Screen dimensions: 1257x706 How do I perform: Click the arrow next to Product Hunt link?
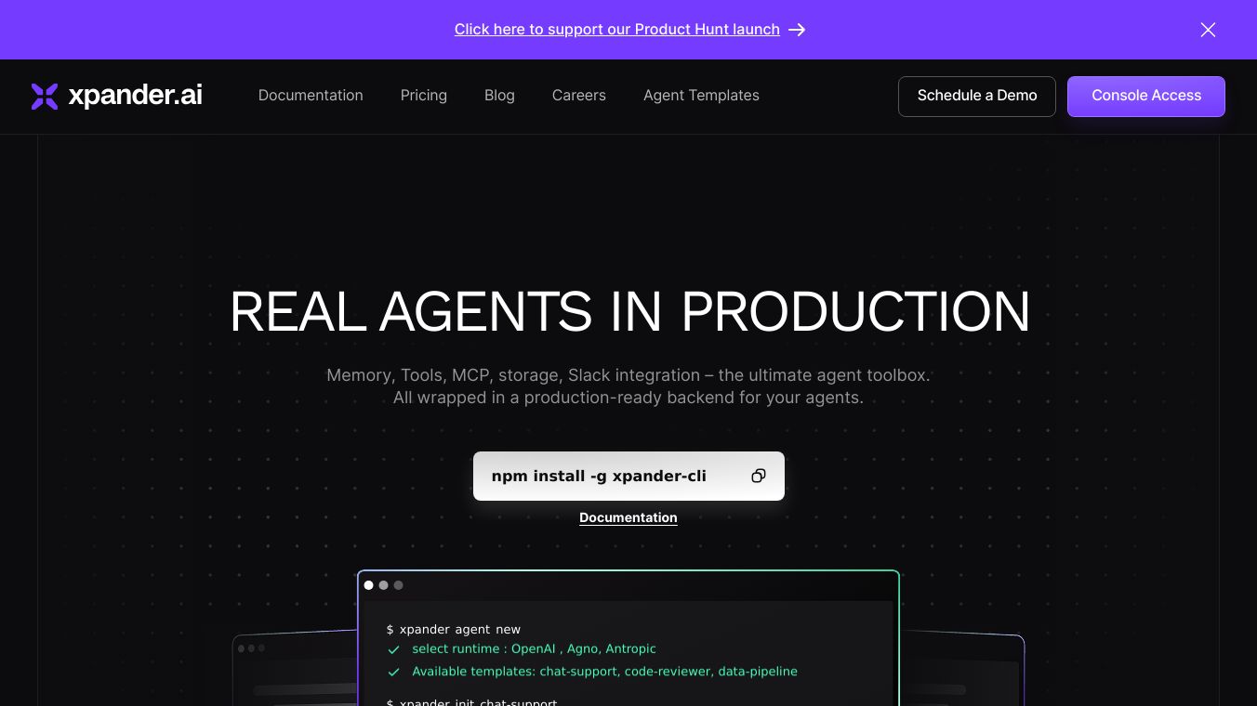pyautogui.click(x=797, y=30)
